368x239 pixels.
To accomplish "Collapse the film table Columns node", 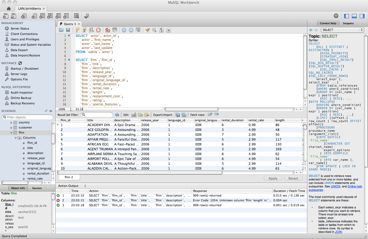I will (16, 138).
